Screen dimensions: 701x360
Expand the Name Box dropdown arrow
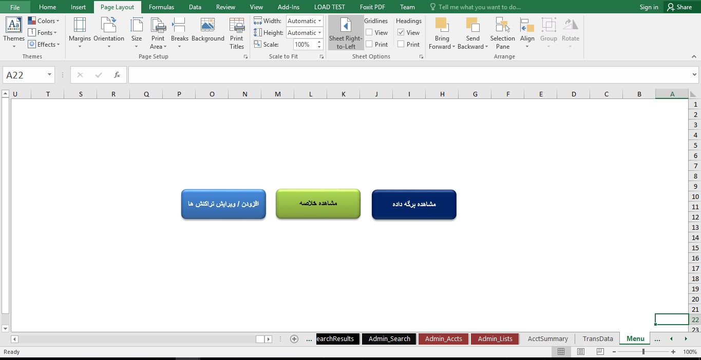(50, 75)
